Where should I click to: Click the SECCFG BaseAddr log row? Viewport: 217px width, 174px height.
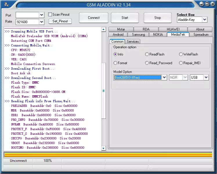[x=46, y=138]
